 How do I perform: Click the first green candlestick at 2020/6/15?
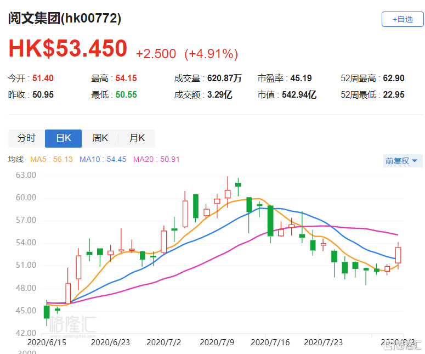[x=47, y=312]
